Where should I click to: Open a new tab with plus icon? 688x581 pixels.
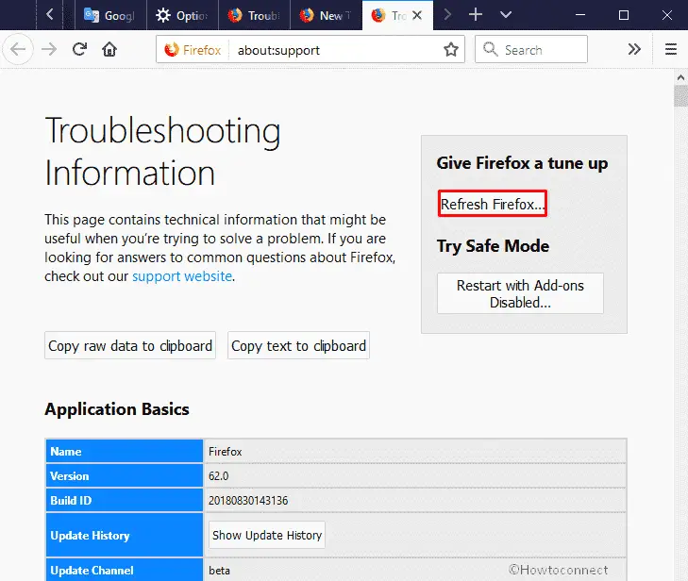[476, 15]
